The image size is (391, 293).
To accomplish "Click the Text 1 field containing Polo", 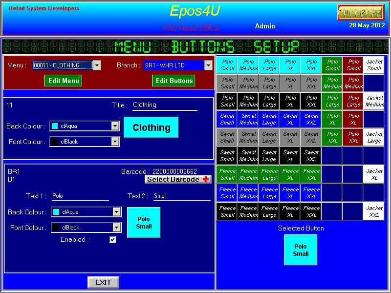I will tap(80, 196).
